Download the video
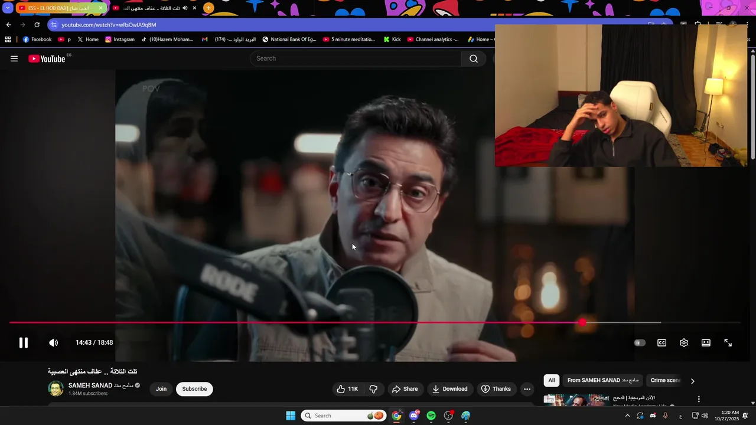The width and height of the screenshot is (756, 425). 449,389
